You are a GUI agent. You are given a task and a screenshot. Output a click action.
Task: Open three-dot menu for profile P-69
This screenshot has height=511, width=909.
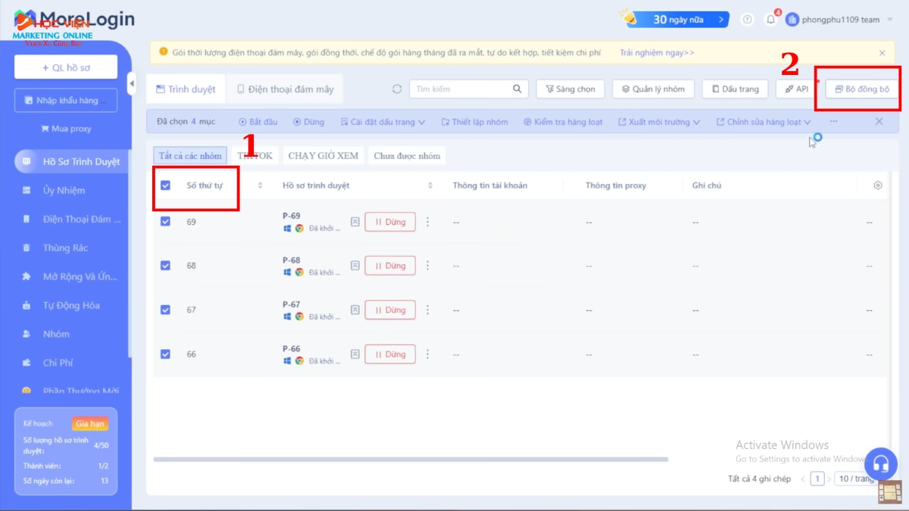pyautogui.click(x=427, y=222)
